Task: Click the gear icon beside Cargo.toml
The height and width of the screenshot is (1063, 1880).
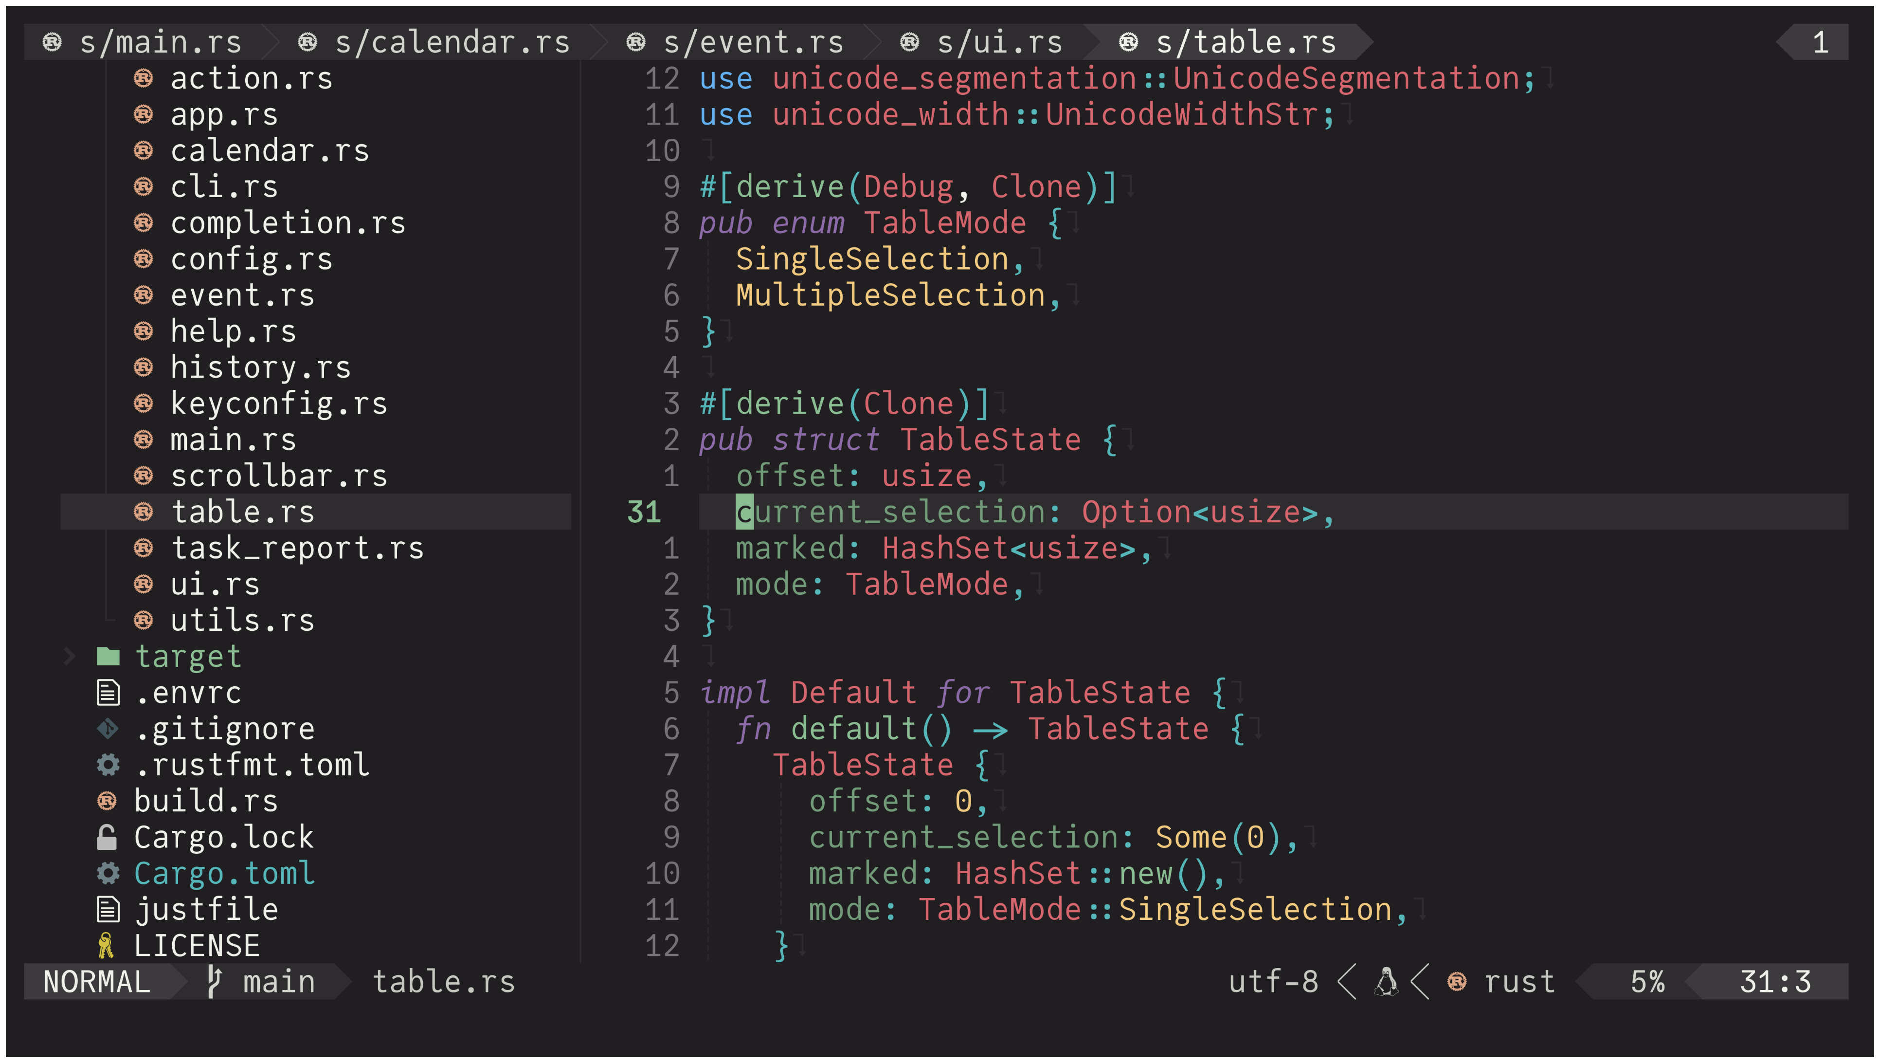Action: pos(108,872)
